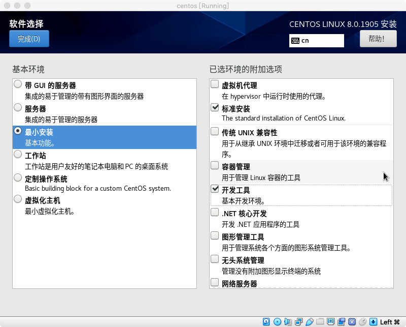406x327 pixels.
Task: Select '带 GUI 的服务器' base environment
Action: 18,84
